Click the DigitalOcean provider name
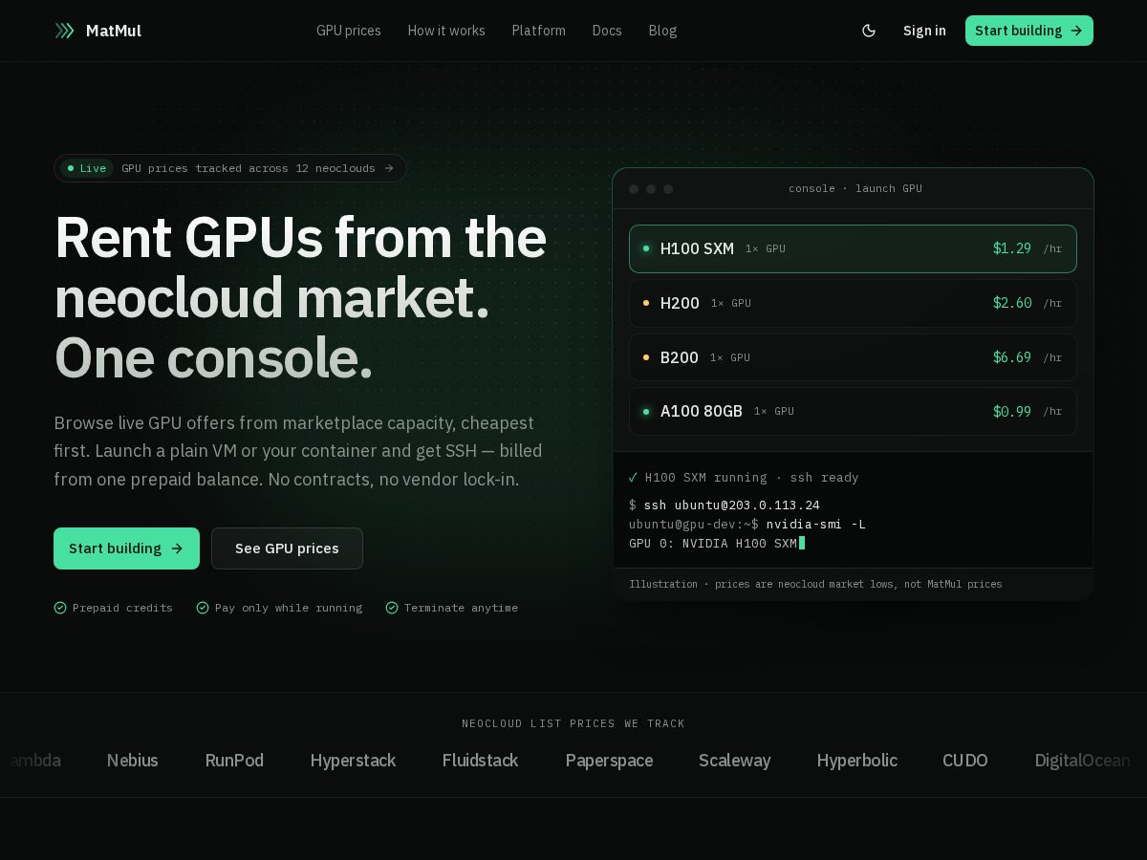The height and width of the screenshot is (860, 1147). (1082, 761)
